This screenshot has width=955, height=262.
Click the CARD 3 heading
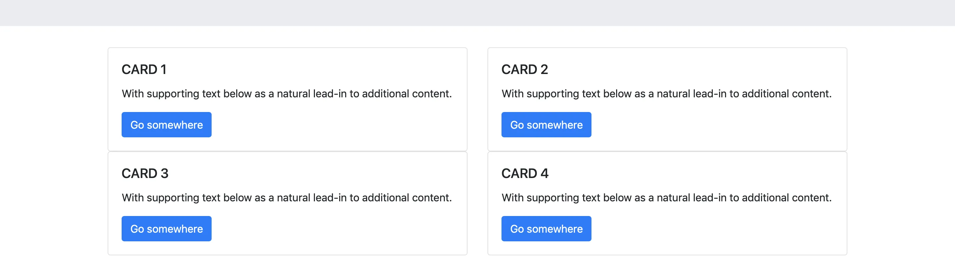click(145, 173)
